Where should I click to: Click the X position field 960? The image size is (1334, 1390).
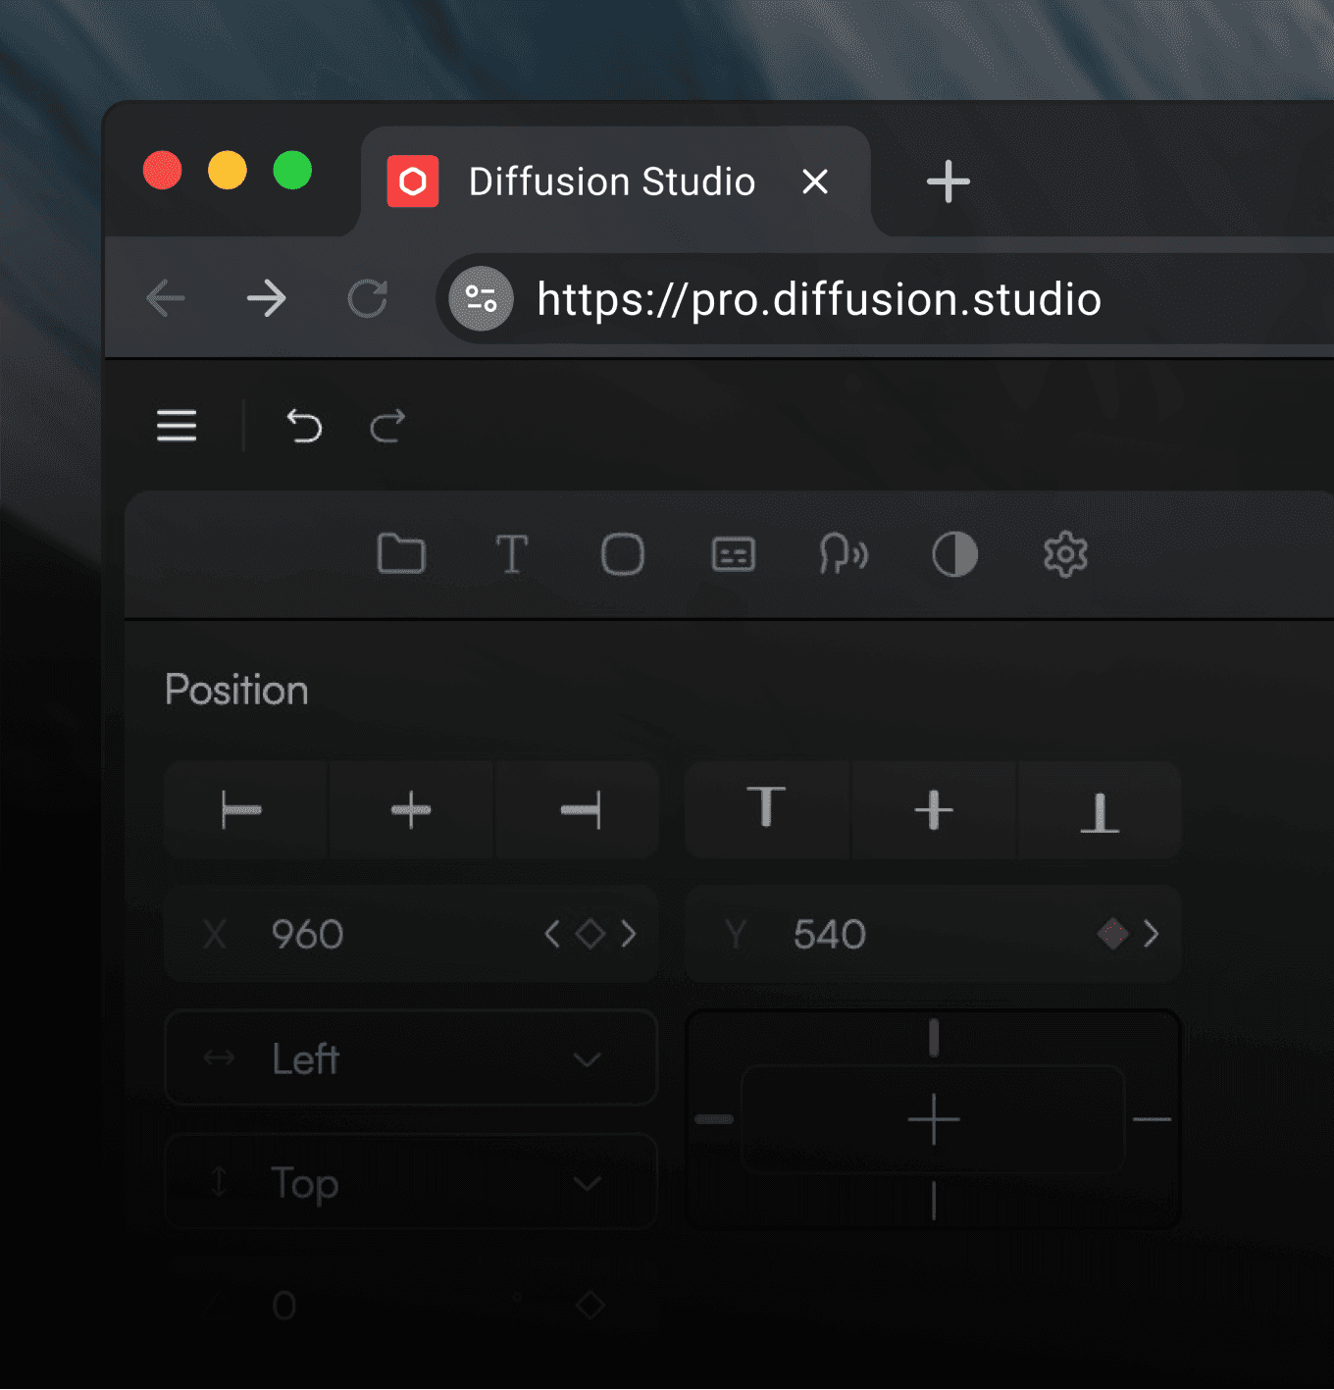coord(411,934)
